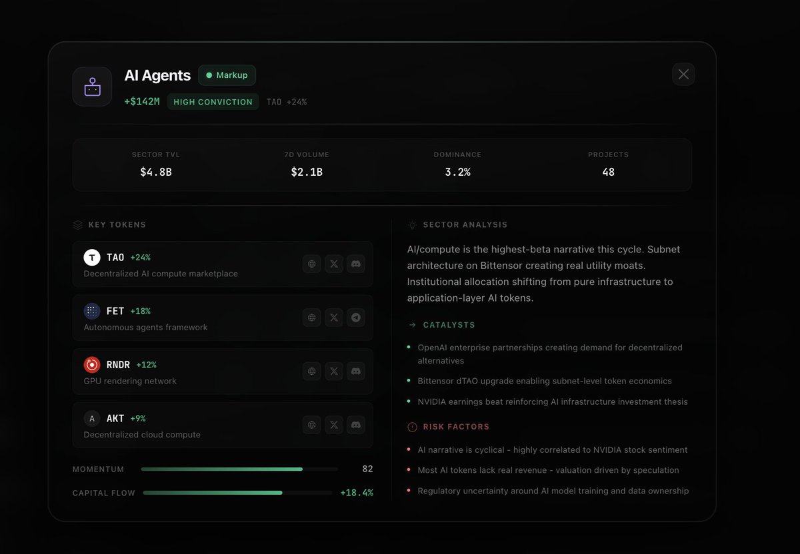
Task: Select the RNDR token row
Action: (223, 371)
